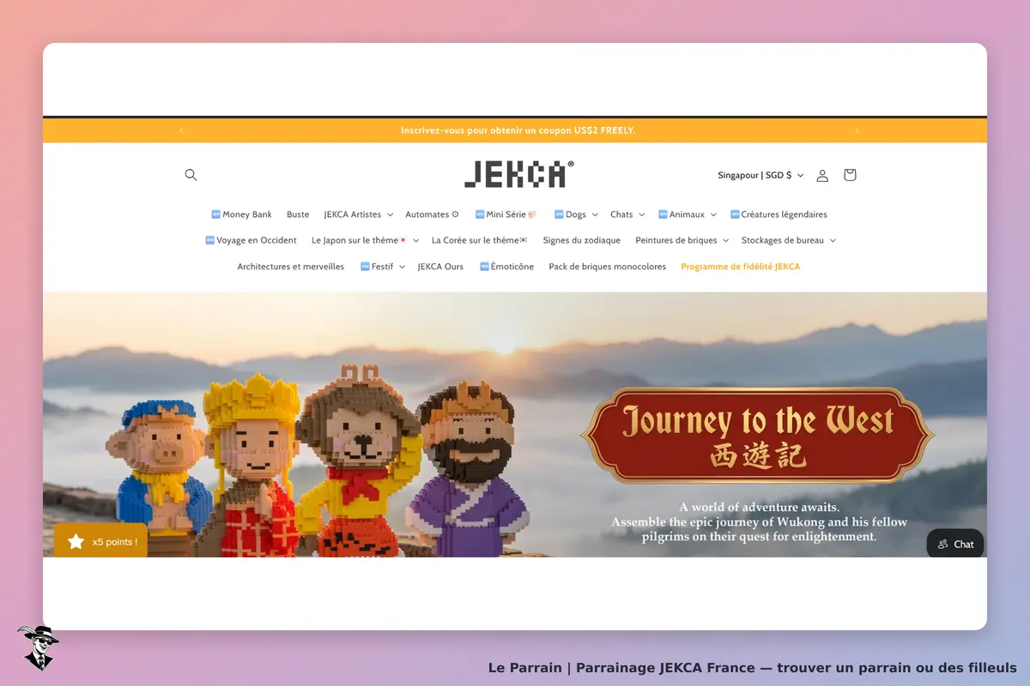Viewport: 1030px width, 686px height.
Task: Expand the JEKCA Artistes menu
Action: (358, 214)
